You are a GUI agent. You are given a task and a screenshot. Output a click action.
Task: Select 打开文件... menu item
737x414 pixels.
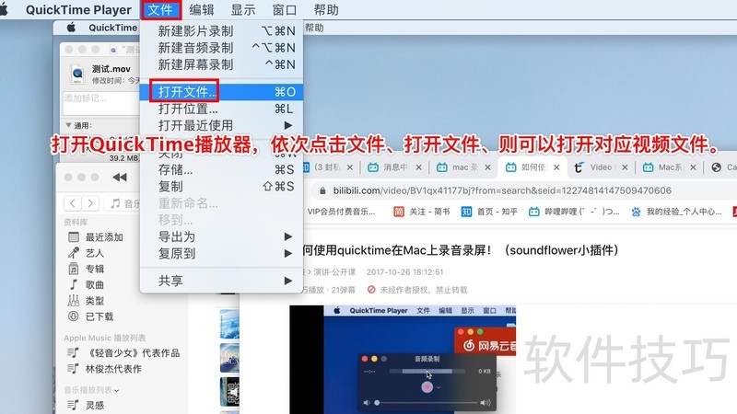coord(221,92)
